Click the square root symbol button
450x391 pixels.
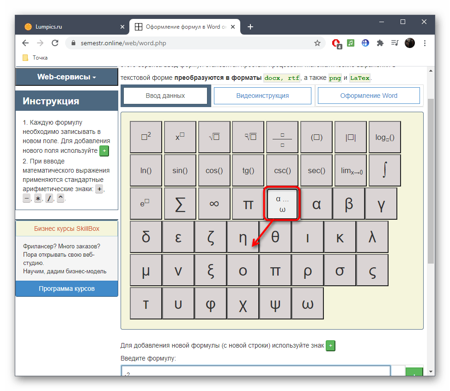point(214,137)
